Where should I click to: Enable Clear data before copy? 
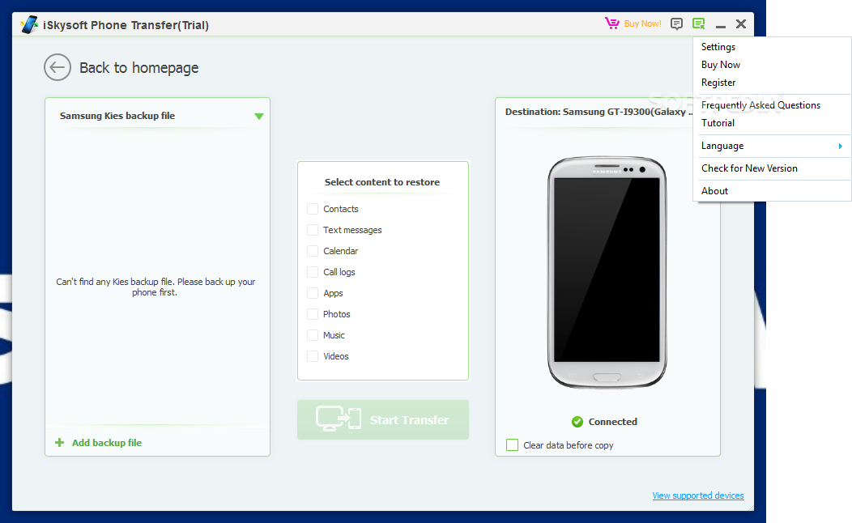coord(513,444)
